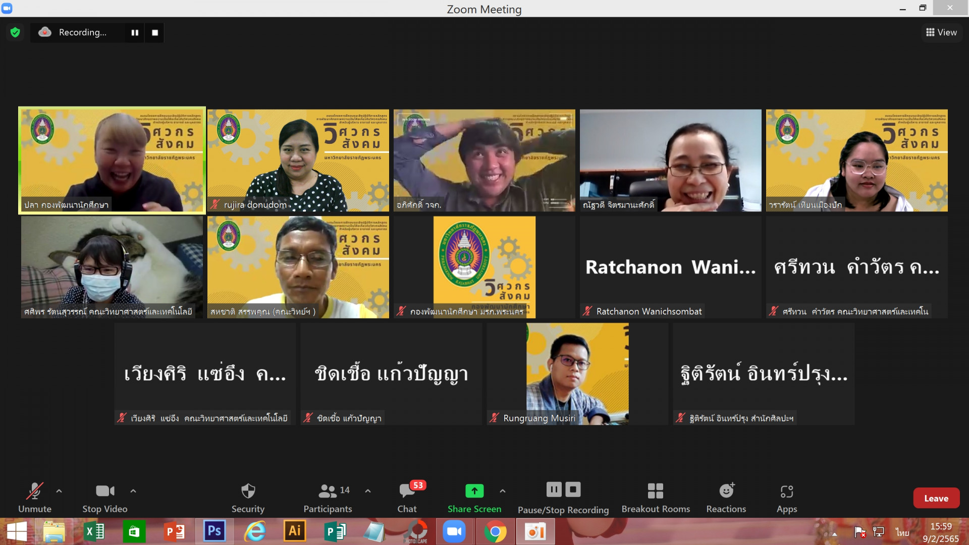Select Rungruang Musiri video tile
Screen dimensions: 969x545
click(577, 374)
